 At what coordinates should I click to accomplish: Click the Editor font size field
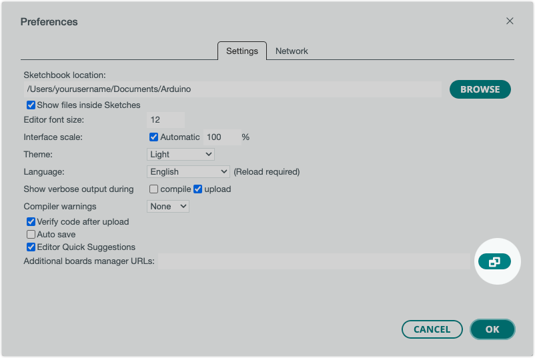165,120
